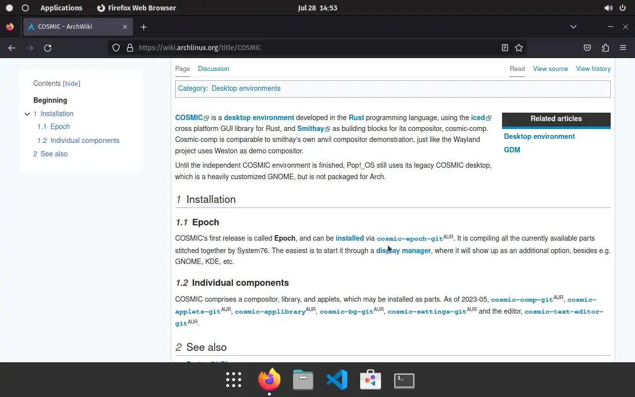The width and height of the screenshot is (635, 397).
Task: Reload the current page
Action: (48, 48)
